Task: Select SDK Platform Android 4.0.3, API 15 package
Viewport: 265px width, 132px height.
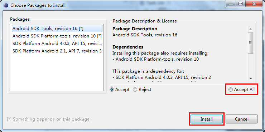Action: click(57, 44)
